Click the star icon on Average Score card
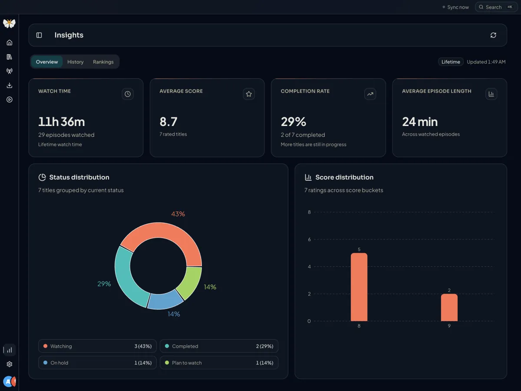Viewport: 521px width, 391px height. 249,94
